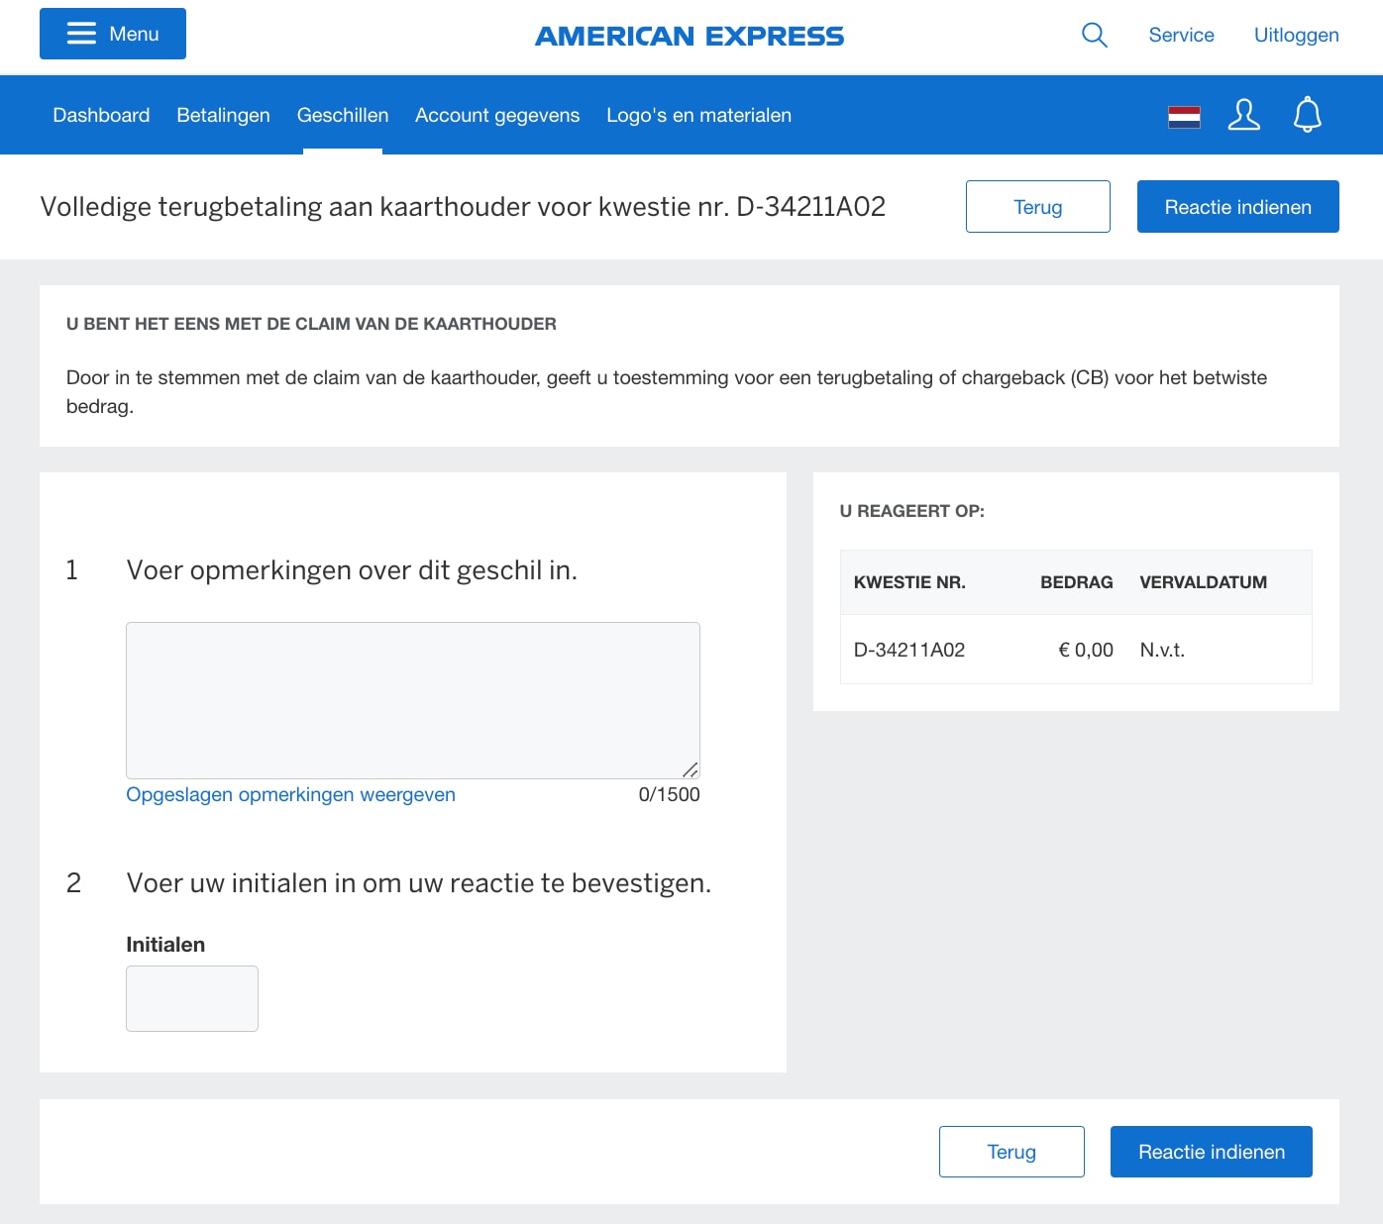
Task: Switch to the Betalingen tab
Action: 223,115
